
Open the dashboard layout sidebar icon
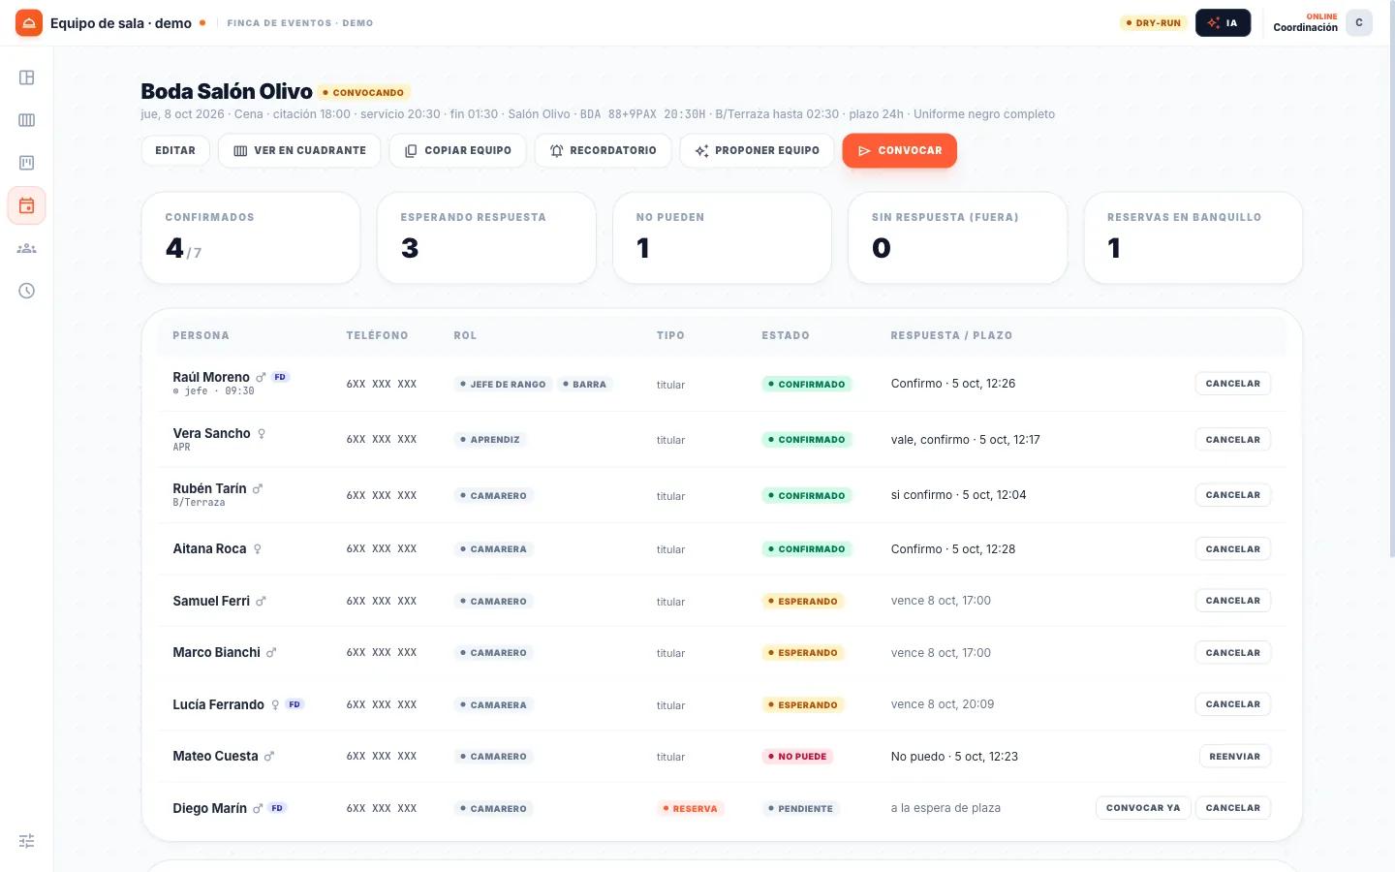(x=27, y=78)
